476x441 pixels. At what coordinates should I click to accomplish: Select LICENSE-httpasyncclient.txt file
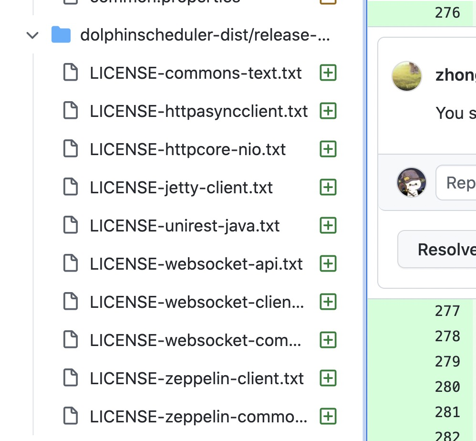point(198,112)
